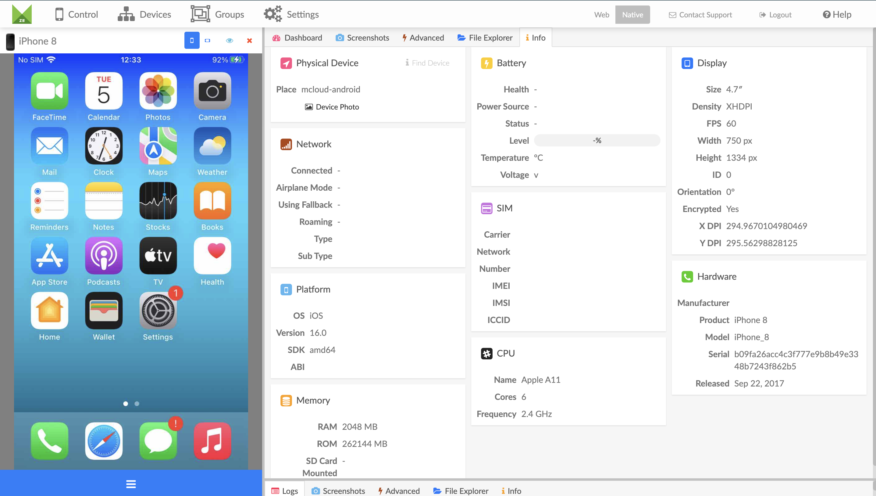
Task: Launch the Music app in the dock
Action: (x=212, y=441)
